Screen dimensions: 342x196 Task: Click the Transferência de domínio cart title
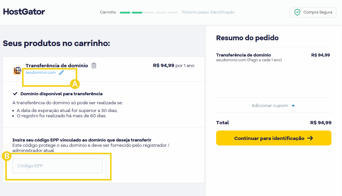pyautogui.click(x=57, y=65)
